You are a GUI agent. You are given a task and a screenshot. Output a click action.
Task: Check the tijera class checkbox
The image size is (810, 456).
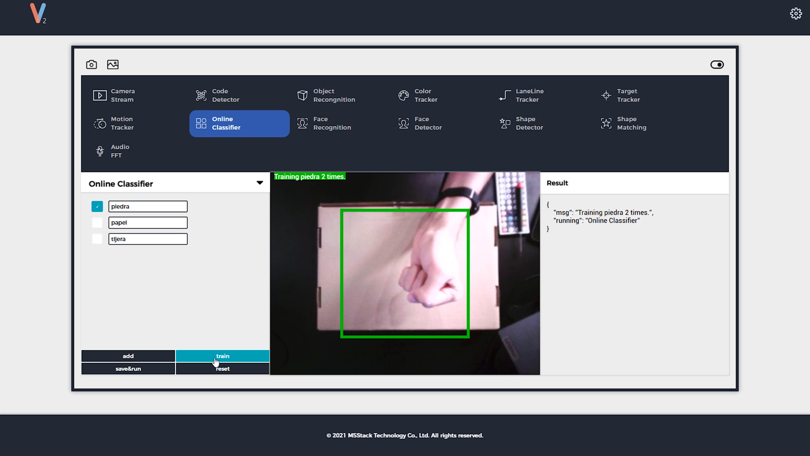97,239
